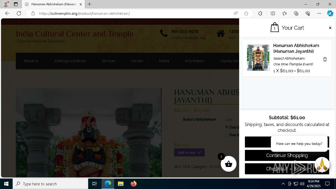
Task: Click the phone handset icon
Action: coord(164,33)
